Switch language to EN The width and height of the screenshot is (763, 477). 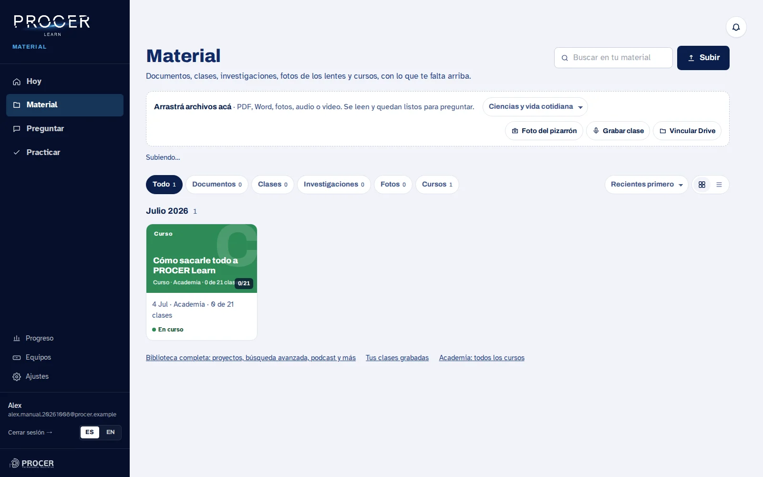click(111, 432)
